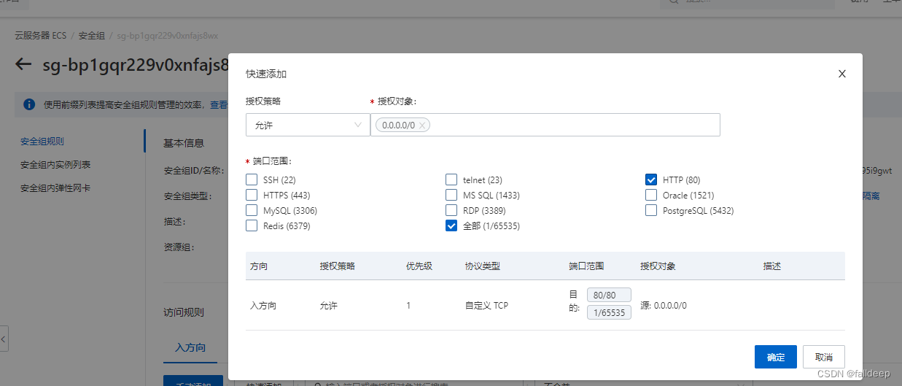Tick the Redis (6379) checkbox
902x386 pixels.
[x=252, y=226]
